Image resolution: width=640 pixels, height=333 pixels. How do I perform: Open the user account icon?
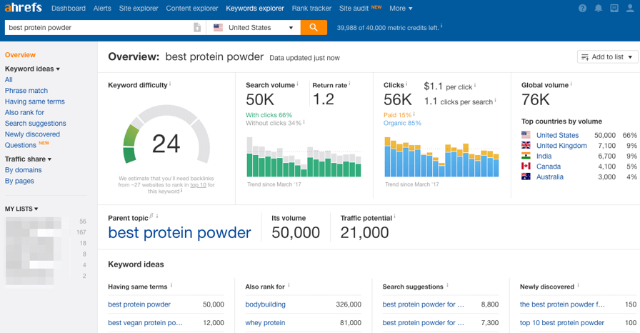630,8
